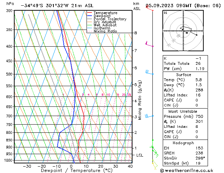Click the hodograph storm motion arrow
Screen dimensions: 224x173
[x=187, y=33]
